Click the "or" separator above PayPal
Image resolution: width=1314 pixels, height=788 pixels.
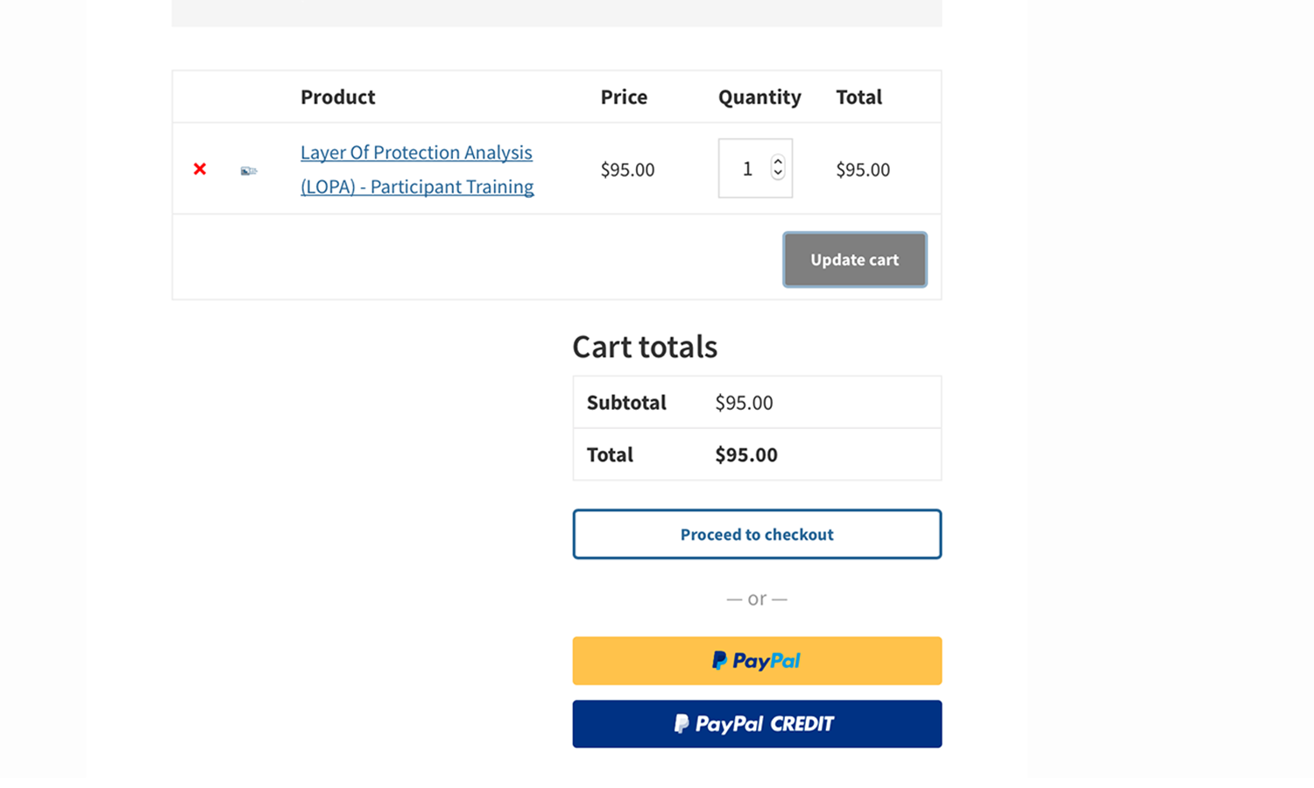click(757, 599)
